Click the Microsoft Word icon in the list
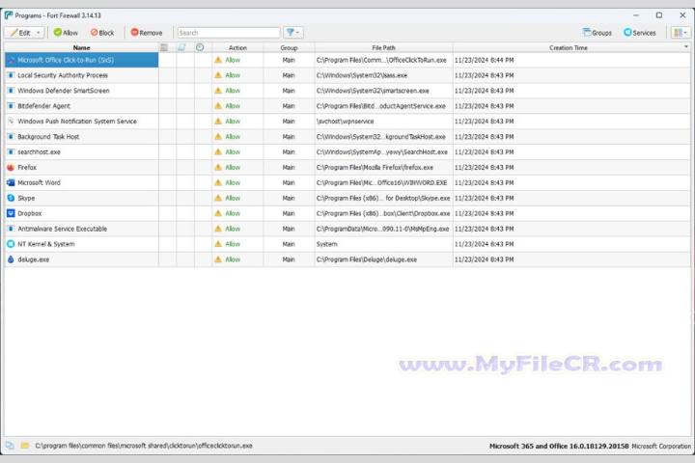This screenshot has height=463, width=695. click(x=11, y=182)
